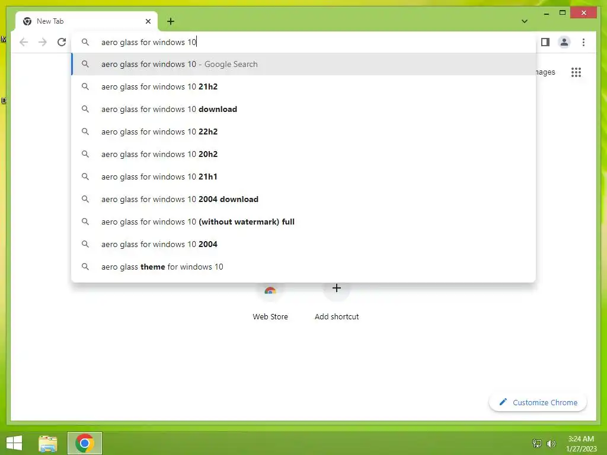
Task: Choose the '21h2' suggestion
Action: tap(303, 86)
